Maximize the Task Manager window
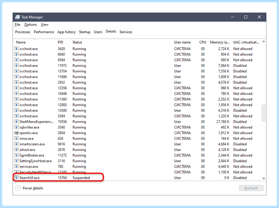279x208 pixels. coord(246,17)
